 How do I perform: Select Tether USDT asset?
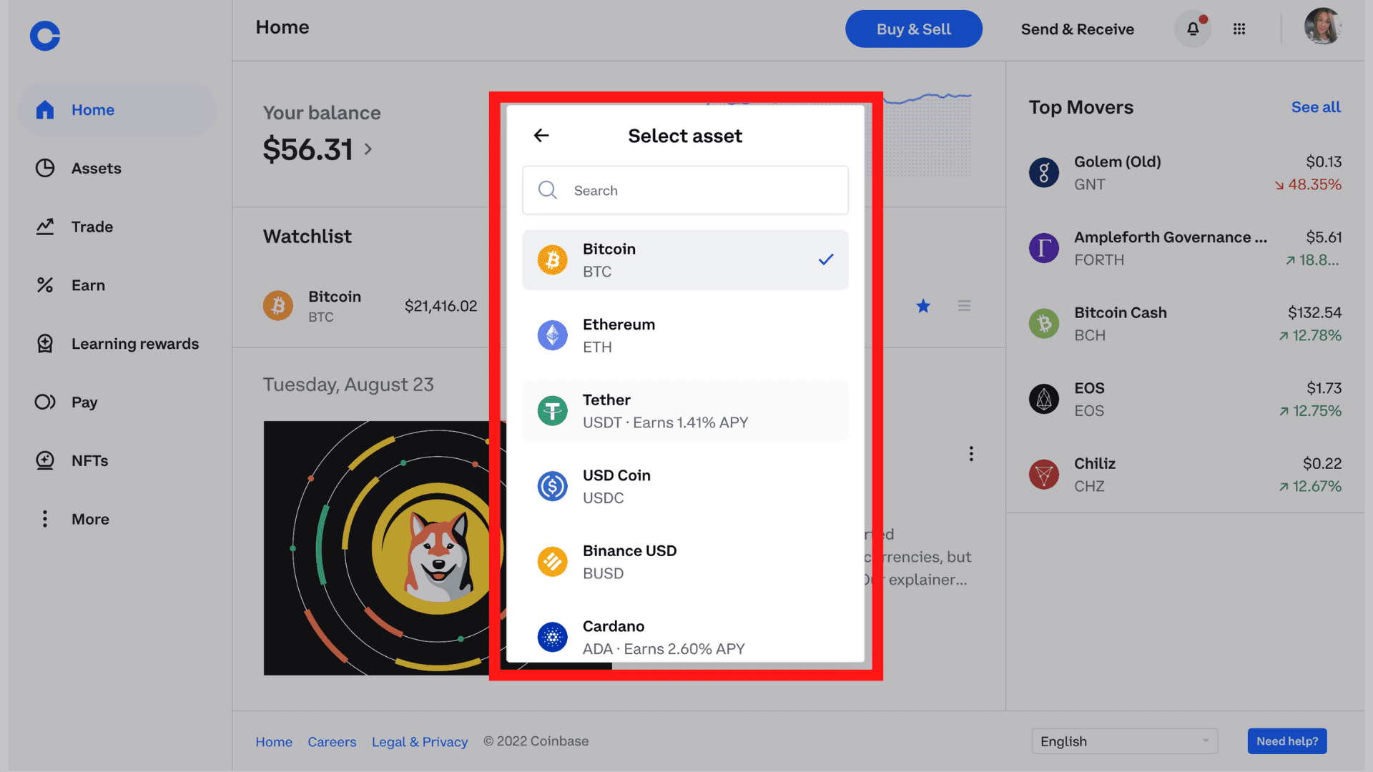coord(685,411)
